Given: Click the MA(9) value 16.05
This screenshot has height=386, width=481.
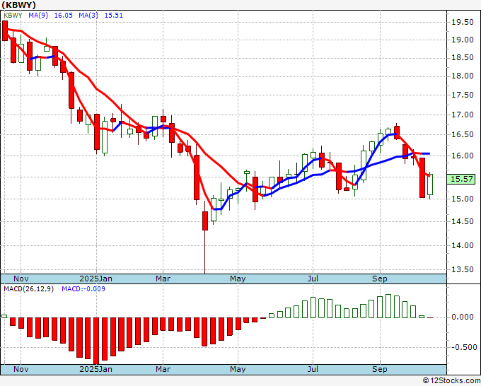Looking at the screenshot, I should click(64, 16).
